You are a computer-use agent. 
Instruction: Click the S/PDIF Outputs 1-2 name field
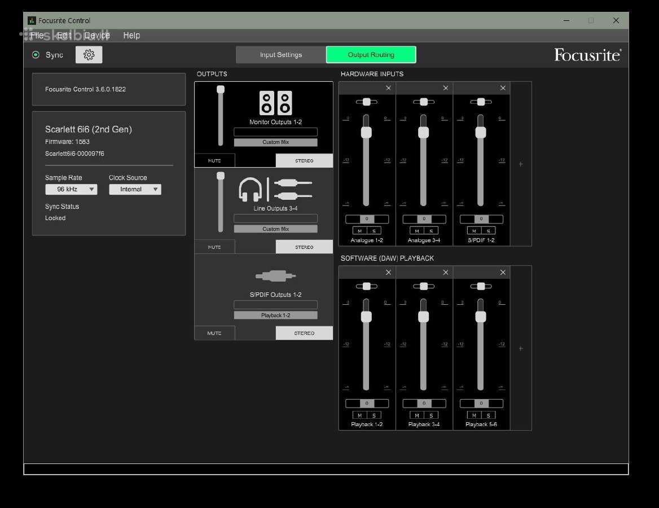(276, 305)
